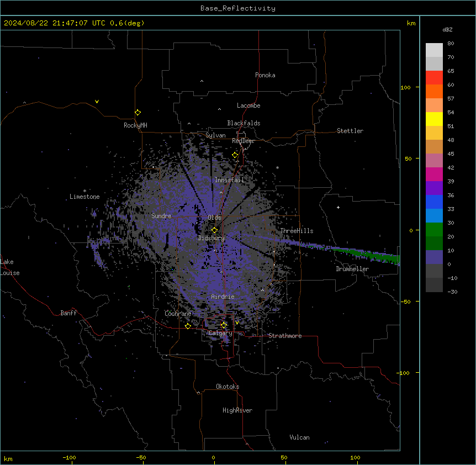Click the Base_Reflectivity title text
The height and width of the screenshot is (465, 476).
click(x=238, y=8)
